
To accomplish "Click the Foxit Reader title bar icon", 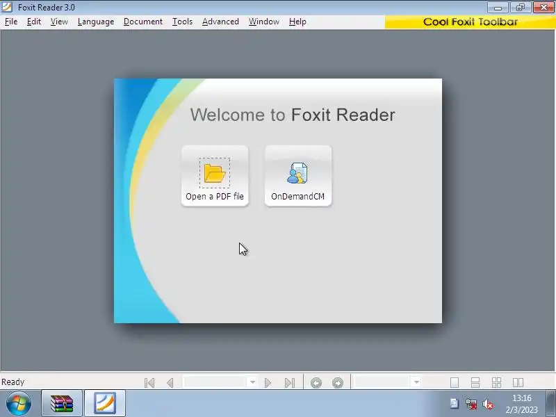I will pyautogui.click(x=7, y=7).
